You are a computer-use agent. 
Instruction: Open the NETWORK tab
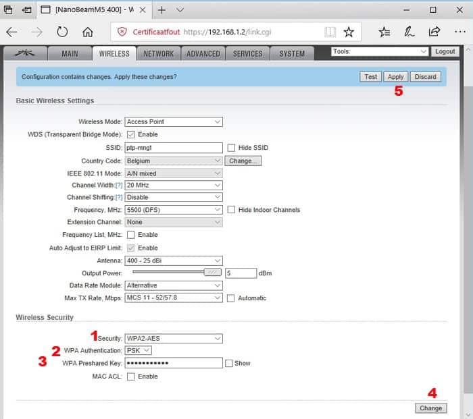click(x=159, y=53)
